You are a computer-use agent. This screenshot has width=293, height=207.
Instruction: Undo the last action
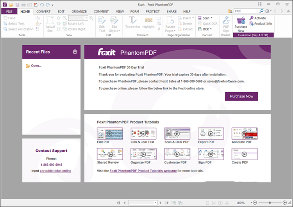pos(42,5)
